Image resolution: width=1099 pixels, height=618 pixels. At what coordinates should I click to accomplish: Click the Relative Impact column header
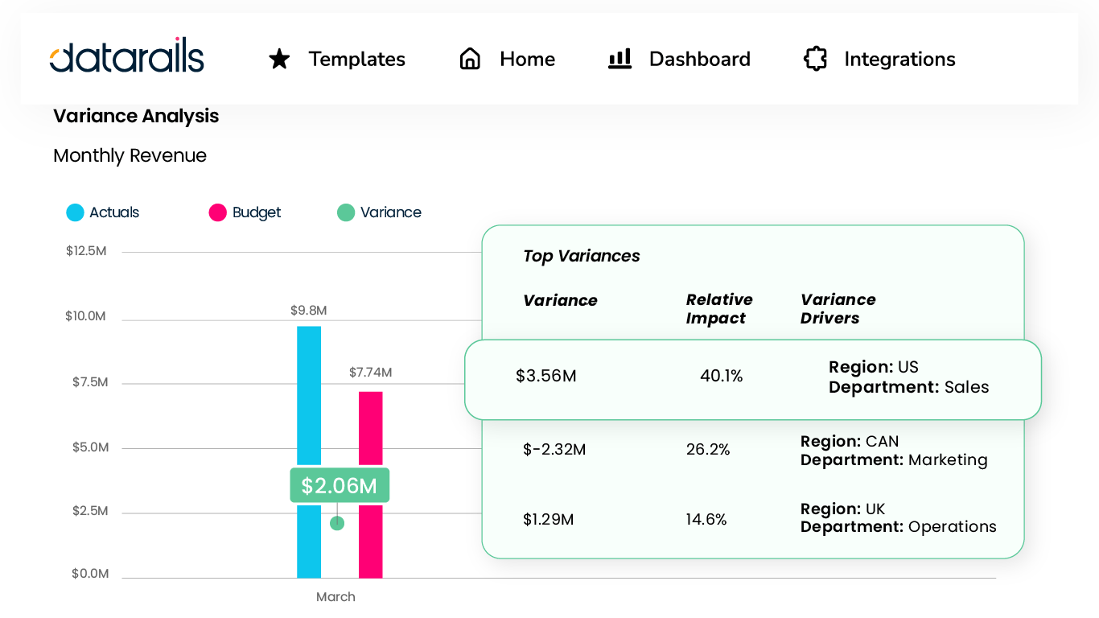pos(719,309)
